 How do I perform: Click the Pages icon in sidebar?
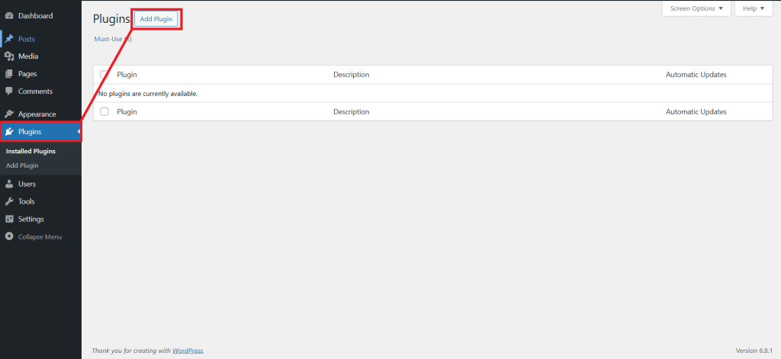point(9,74)
